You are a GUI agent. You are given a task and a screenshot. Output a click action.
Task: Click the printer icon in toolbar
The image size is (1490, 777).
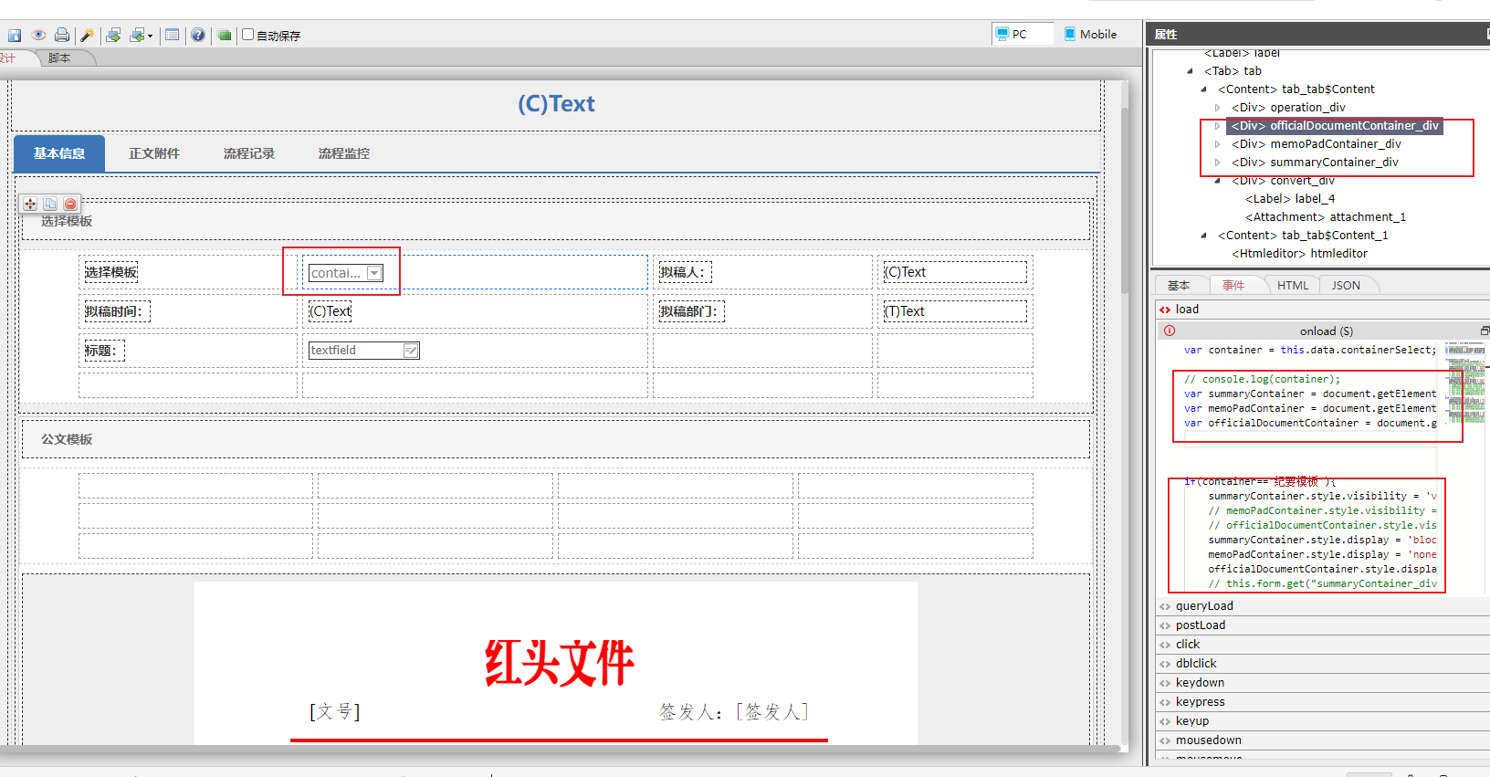click(x=62, y=36)
